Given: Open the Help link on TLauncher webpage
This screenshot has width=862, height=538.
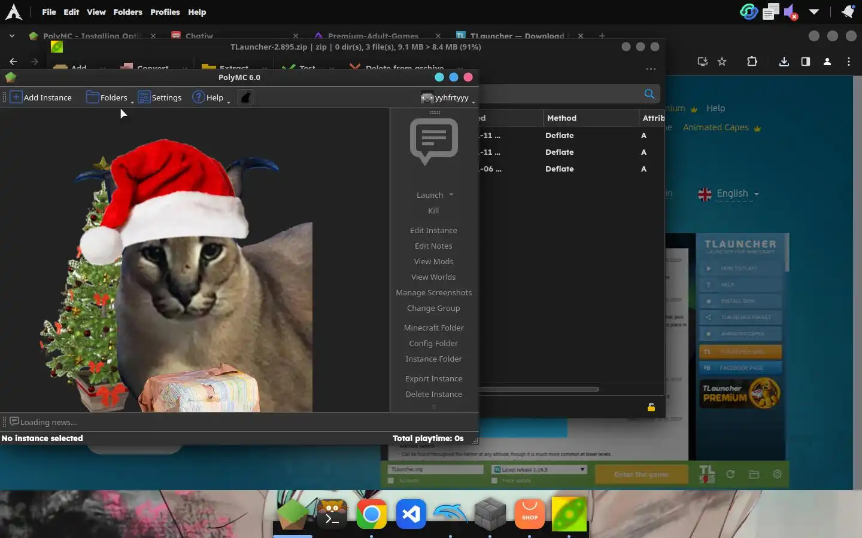Looking at the screenshot, I should tap(715, 108).
